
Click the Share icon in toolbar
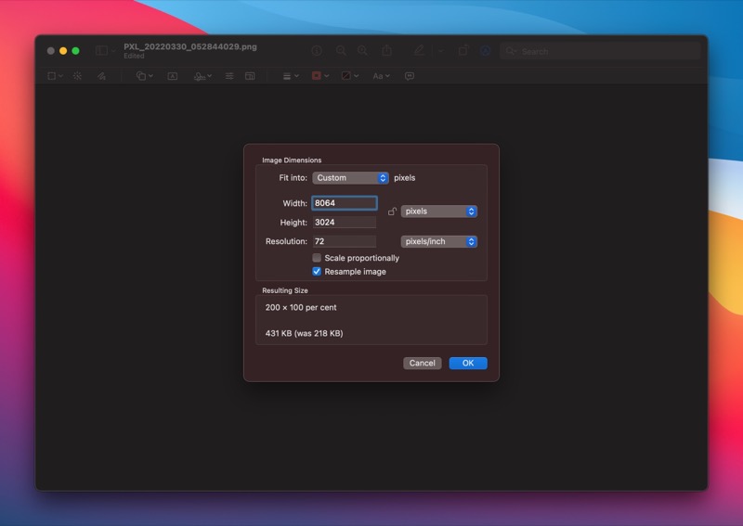pos(386,50)
